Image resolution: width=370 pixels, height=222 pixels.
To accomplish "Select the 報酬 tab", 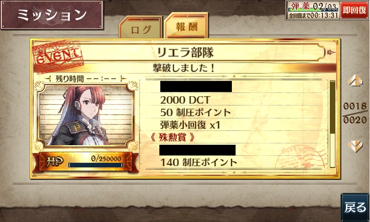I will [187, 26].
